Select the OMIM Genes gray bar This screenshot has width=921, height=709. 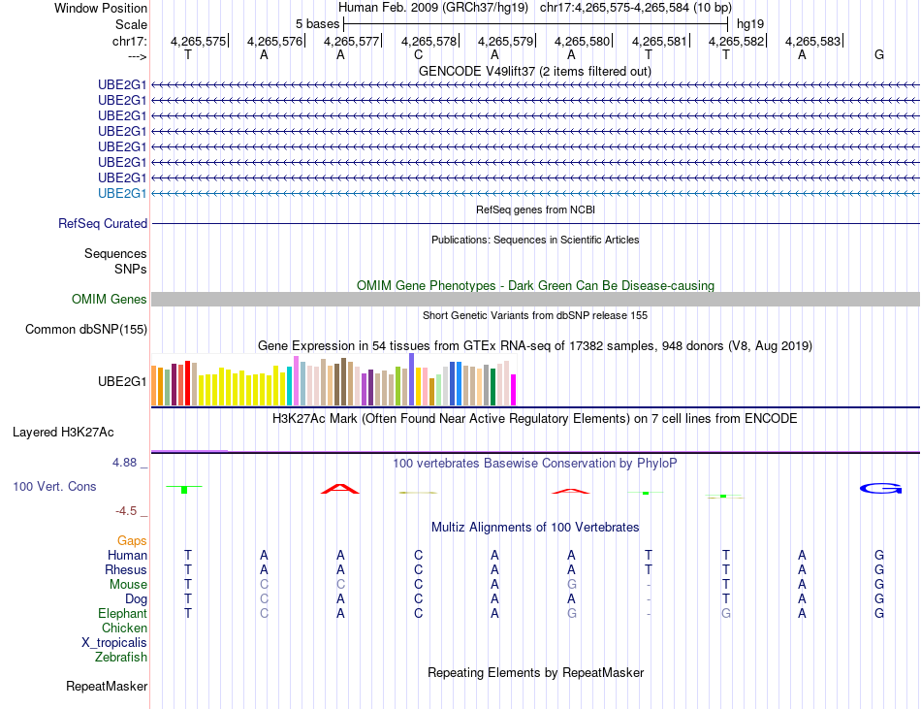(x=535, y=299)
